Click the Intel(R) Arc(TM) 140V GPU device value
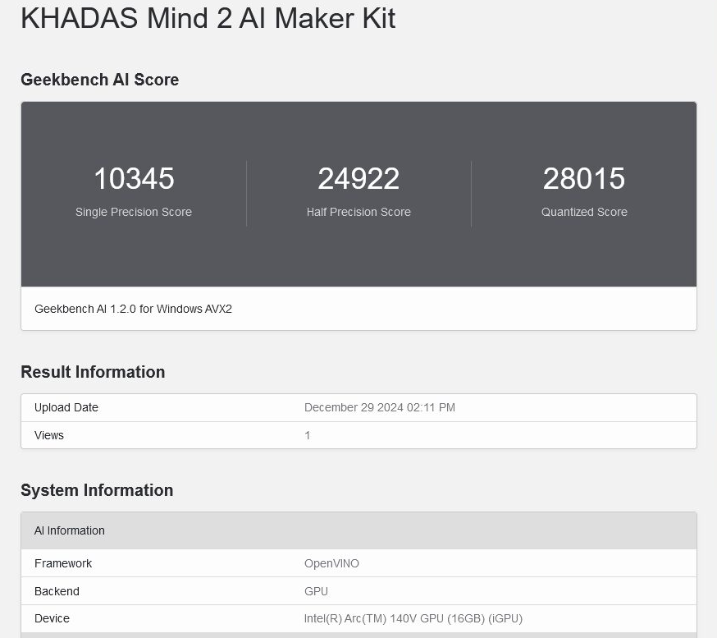The width and height of the screenshot is (717, 638). click(413, 618)
